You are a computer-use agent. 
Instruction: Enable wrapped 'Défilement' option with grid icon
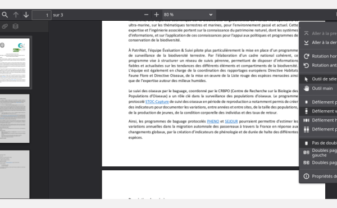(318, 129)
